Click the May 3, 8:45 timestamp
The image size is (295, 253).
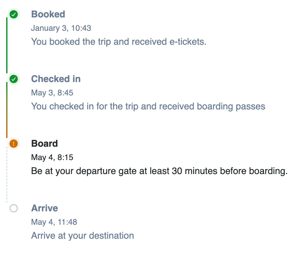[x=52, y=93]
